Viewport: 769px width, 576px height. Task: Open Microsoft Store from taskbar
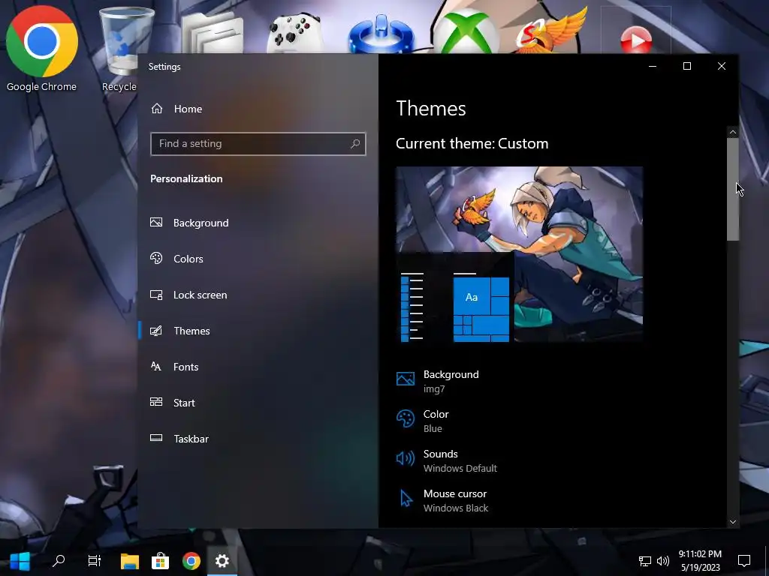tap(160, 561)
